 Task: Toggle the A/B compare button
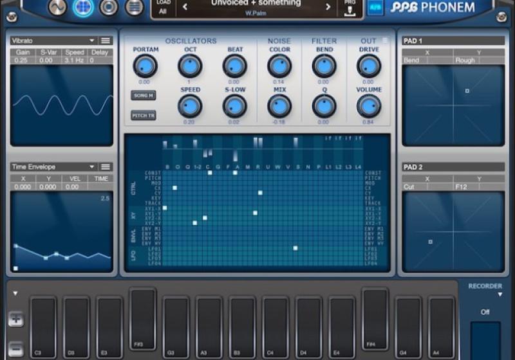tap(375, 7)
